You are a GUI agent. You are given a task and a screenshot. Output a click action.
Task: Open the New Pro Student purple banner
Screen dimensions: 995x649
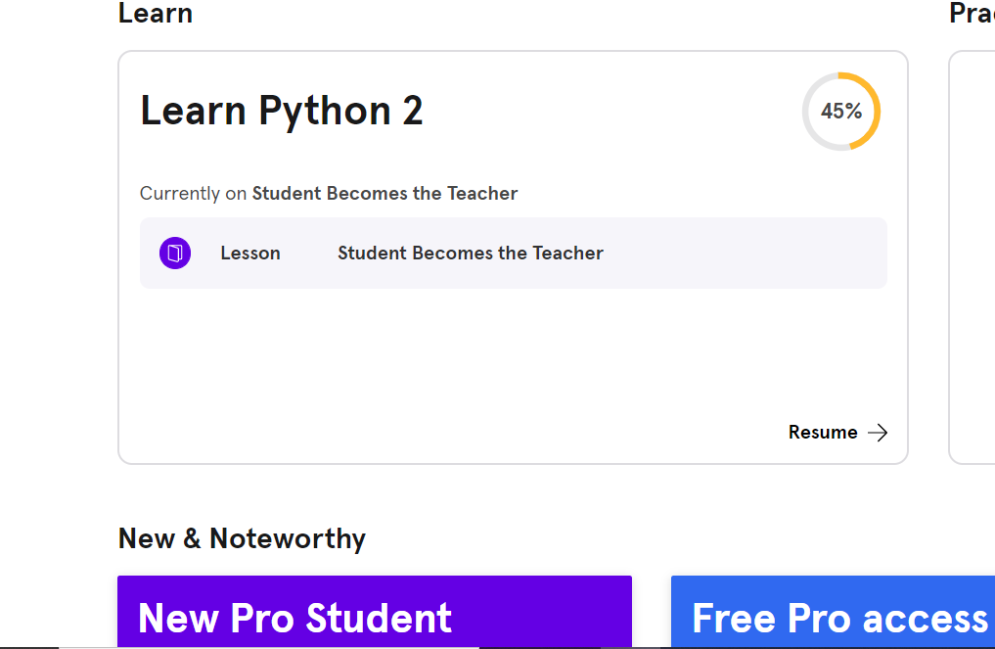pyautogui.click(x=375, y=612)
